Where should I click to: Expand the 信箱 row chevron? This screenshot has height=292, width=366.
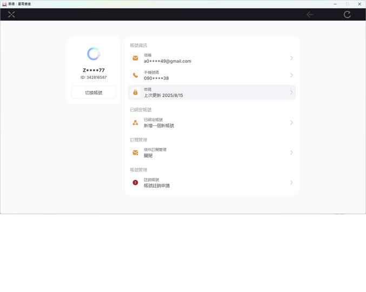pyautogui.click(x=291, y=58)
